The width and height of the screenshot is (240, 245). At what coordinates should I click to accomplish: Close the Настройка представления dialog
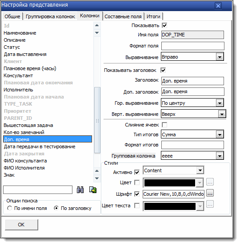tap(218, 6)
